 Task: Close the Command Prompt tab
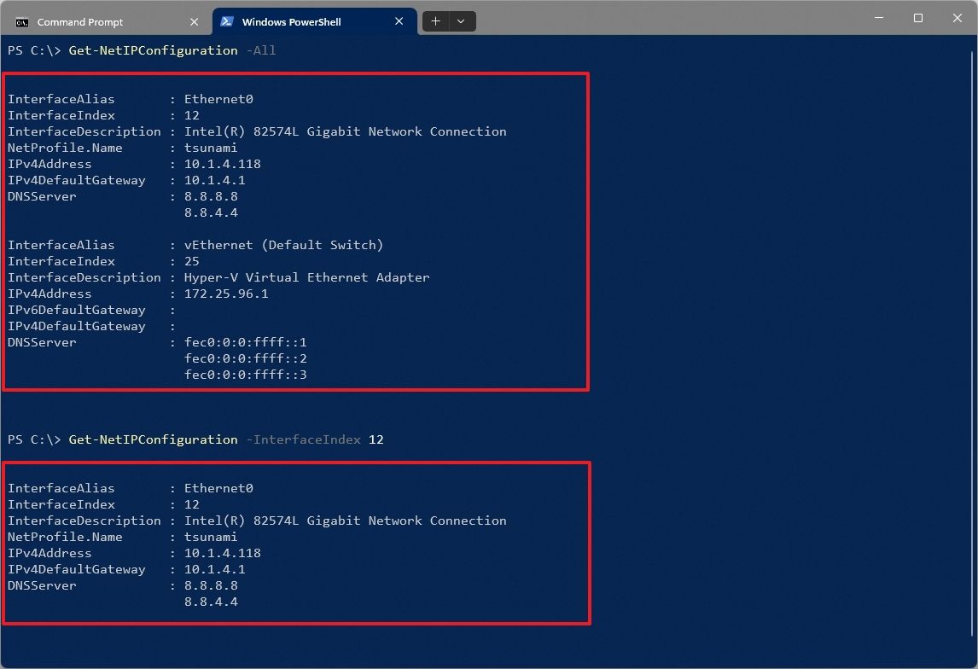(x=194, y=21)
